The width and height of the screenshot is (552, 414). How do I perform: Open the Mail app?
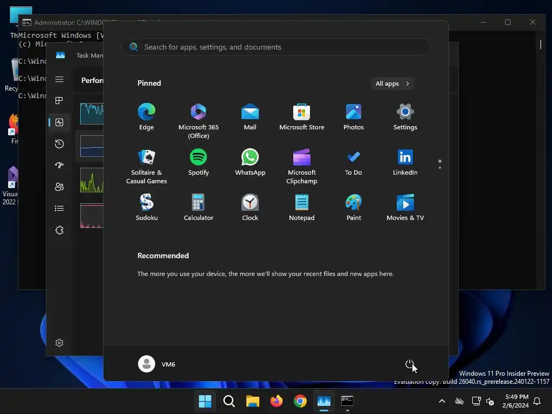click(250, 117)
